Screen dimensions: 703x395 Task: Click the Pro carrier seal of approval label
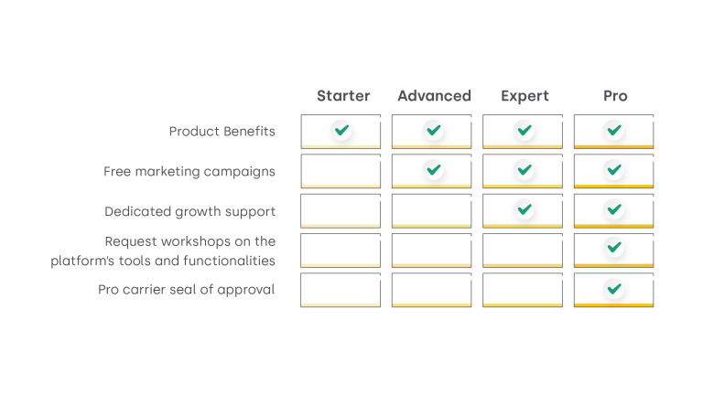[x=187, y=290]
